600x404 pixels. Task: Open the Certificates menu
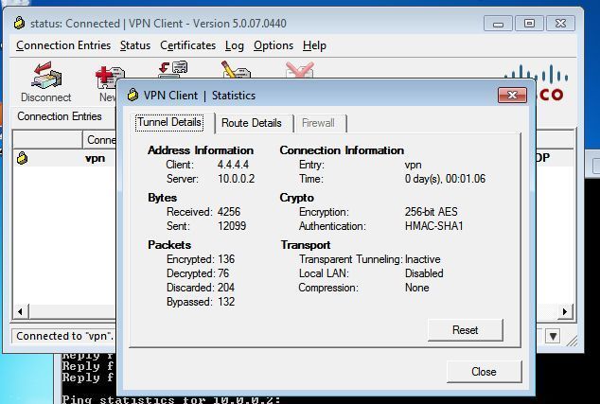187,45
